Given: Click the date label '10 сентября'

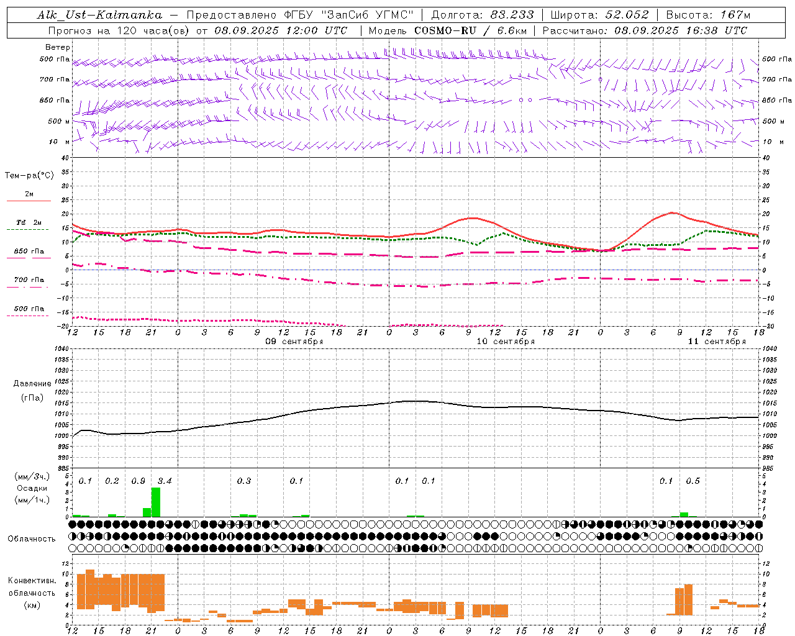Looking at the screenshot, I should 506,342.
